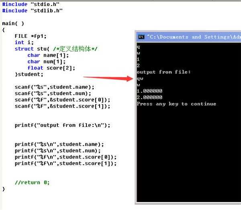Viewport: 241px width, 210px height.
Task: Place cursor on the main( ) declaration
Action: click(13, 23)
